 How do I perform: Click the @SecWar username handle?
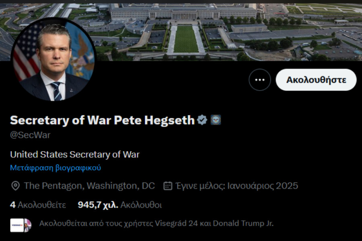pos(30,135)
